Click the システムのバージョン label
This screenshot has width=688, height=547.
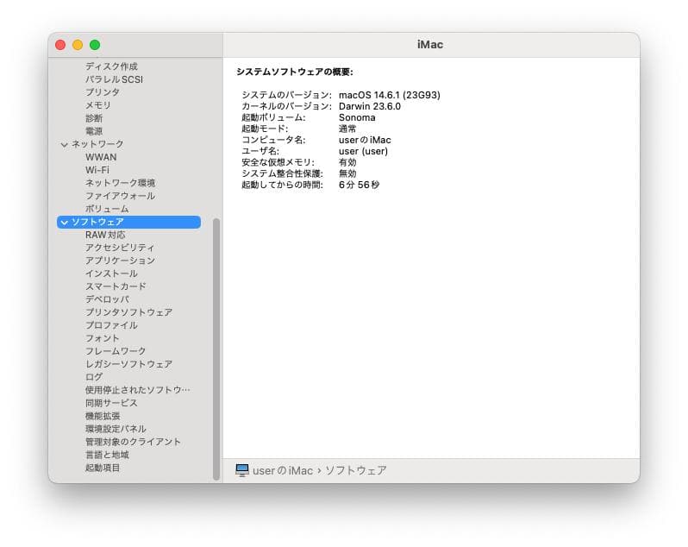tap(287, 95)
